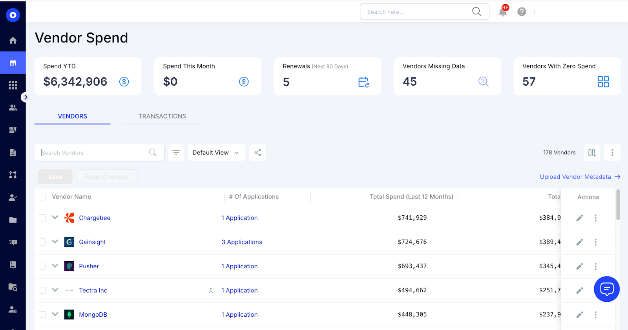Open more actions for Chargebee

coord(595,218)
